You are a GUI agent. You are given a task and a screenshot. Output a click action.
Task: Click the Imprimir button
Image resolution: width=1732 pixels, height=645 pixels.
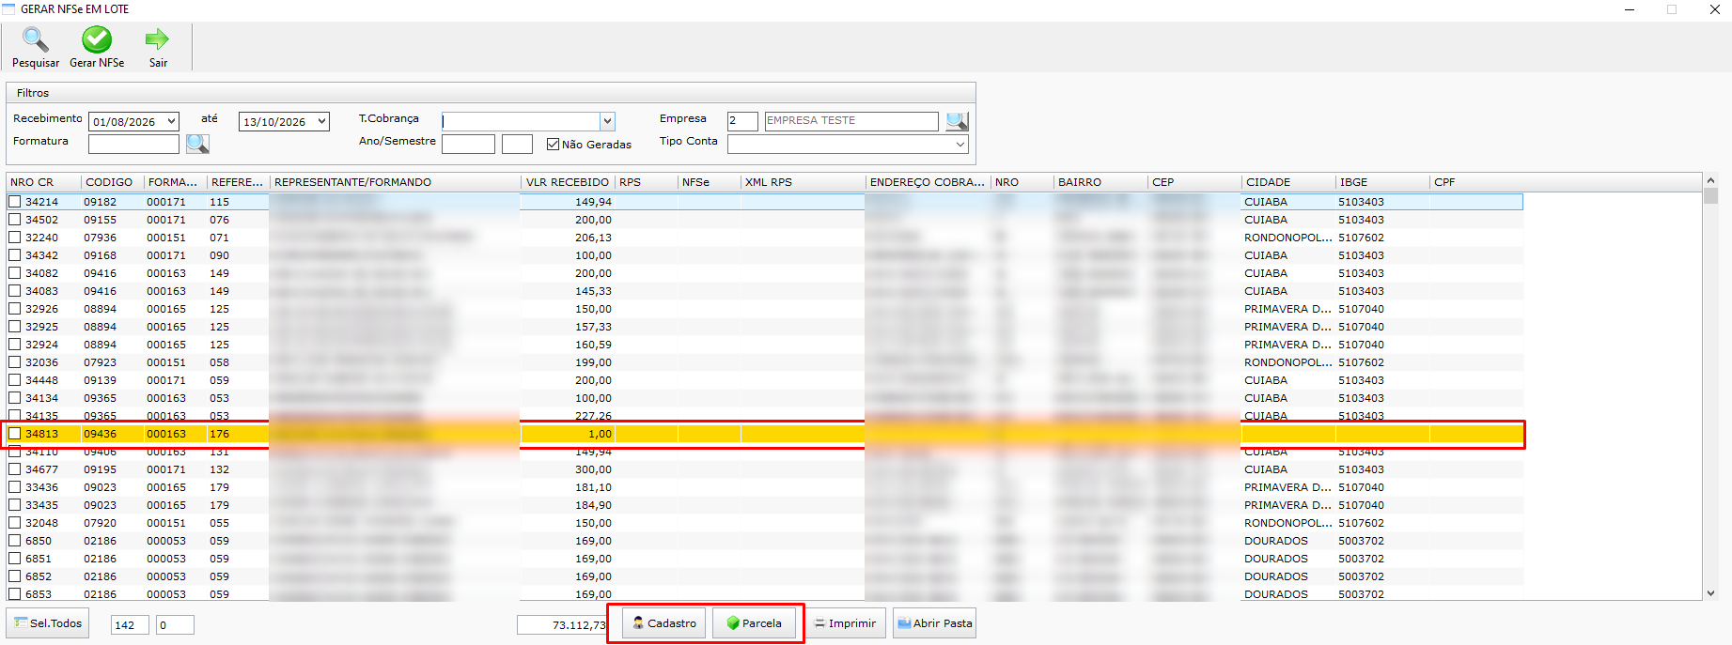[845, 623]
